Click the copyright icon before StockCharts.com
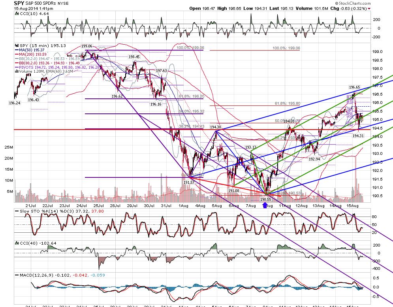Screen dimensions: 393x307 (337, 3)
